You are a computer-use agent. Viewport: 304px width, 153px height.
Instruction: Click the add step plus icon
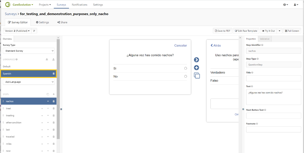point(54,94)
